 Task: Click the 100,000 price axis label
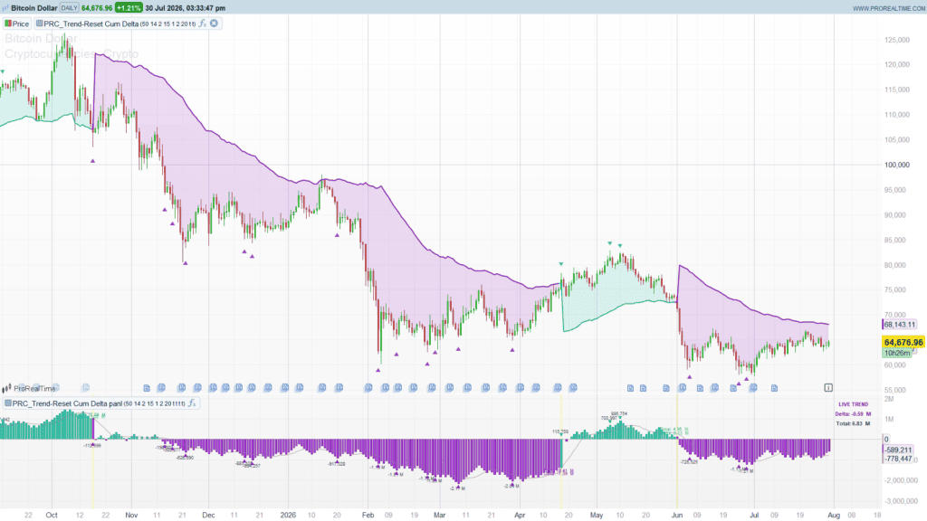[897, 165]
